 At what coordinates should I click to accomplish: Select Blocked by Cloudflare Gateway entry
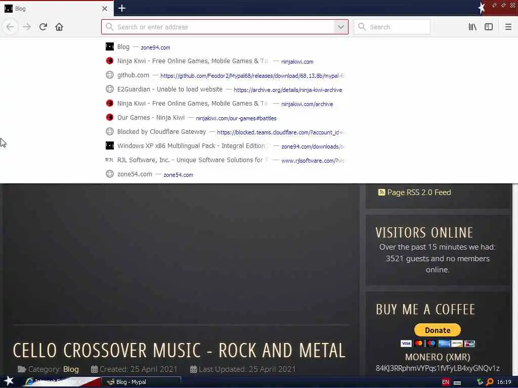225,132
